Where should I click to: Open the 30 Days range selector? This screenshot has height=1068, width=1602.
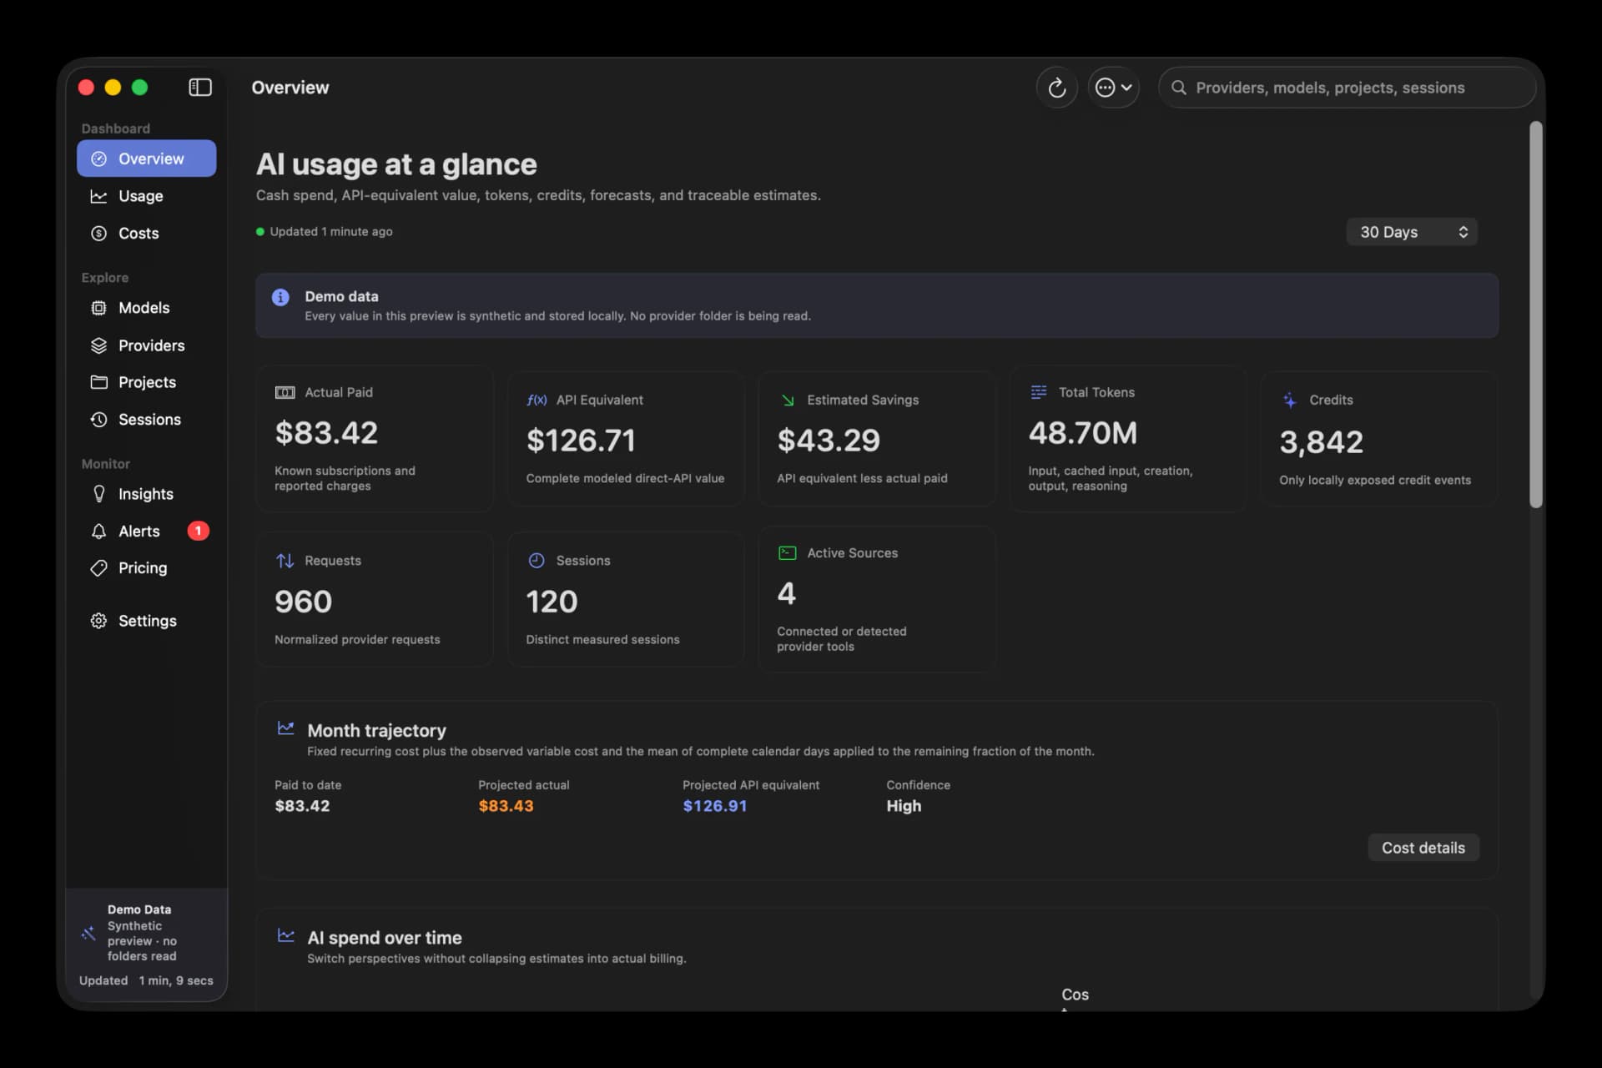(x=1412, y=232)
